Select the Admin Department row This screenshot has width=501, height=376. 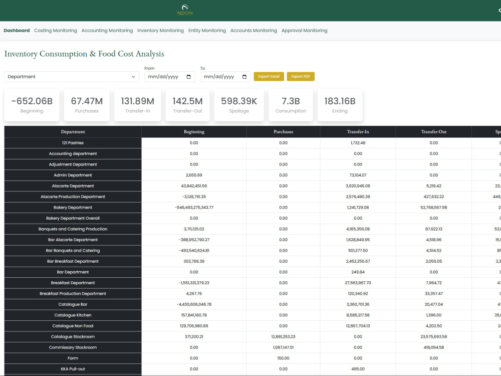coord(73,175)
